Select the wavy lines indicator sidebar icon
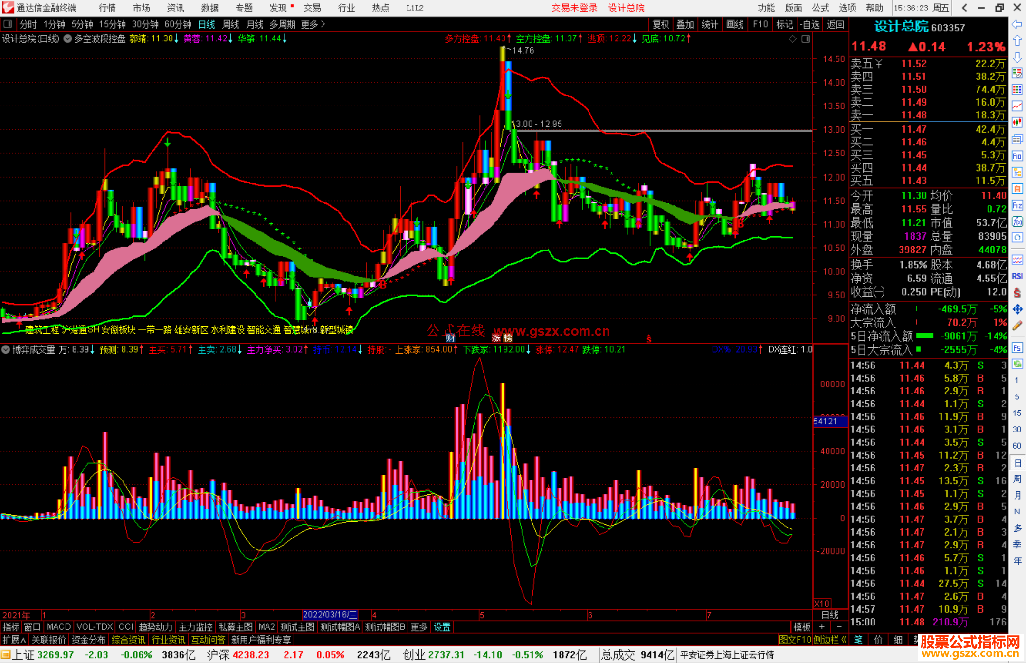 1017,259
